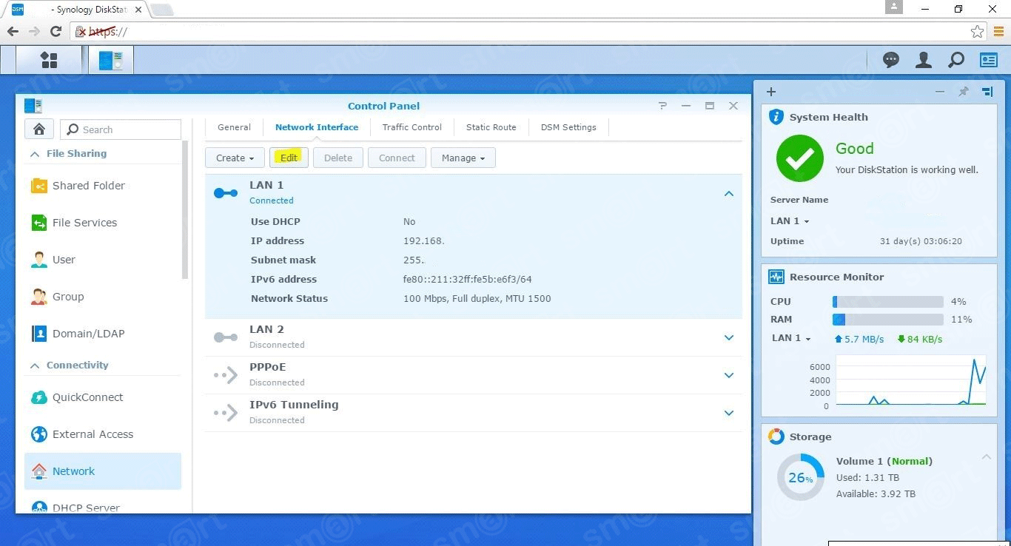Click the System Health info icon
This screenshot has width=1011, height=546.
point(776,117)
